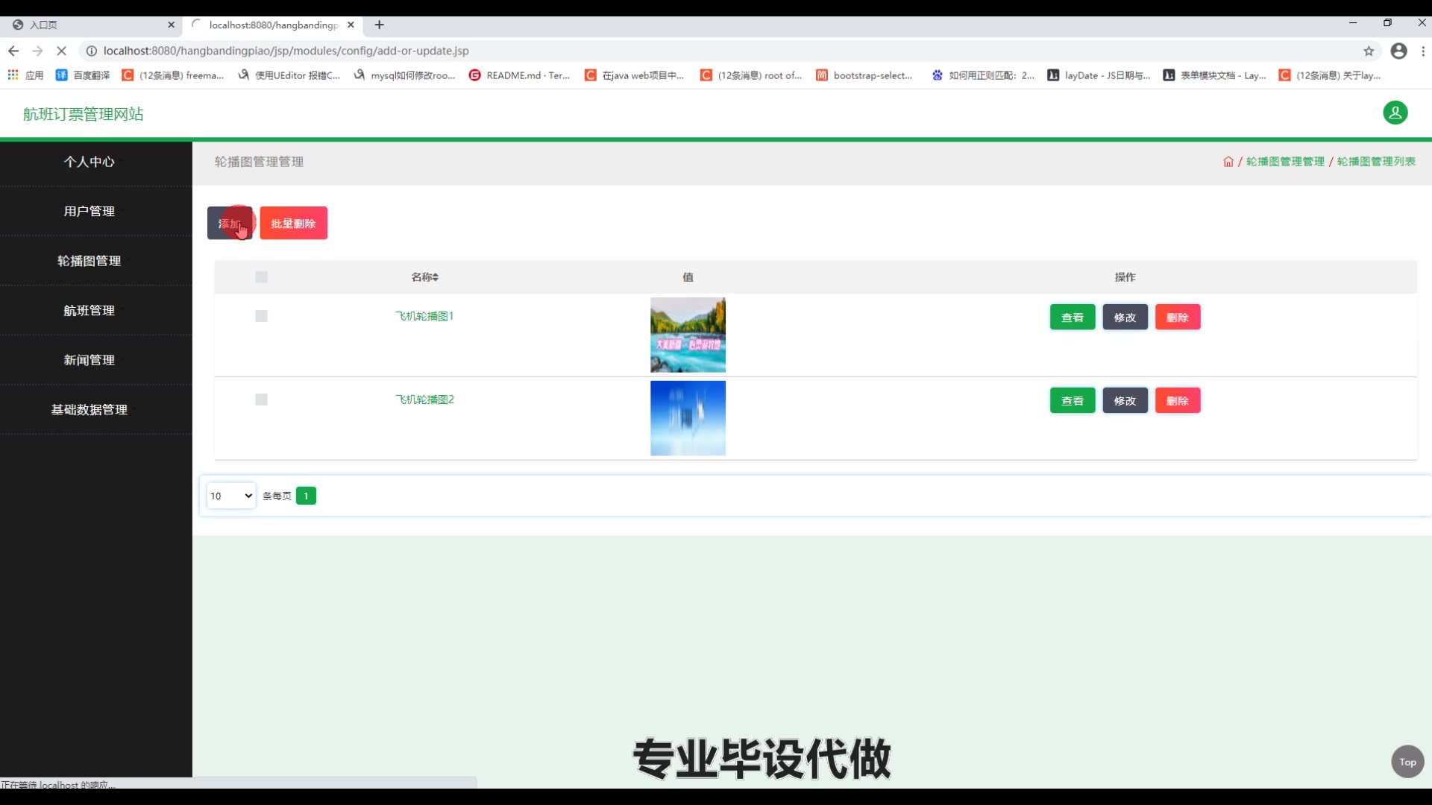
Task: Bookmark page with star icon
Action: click(x=1369, y=51)
